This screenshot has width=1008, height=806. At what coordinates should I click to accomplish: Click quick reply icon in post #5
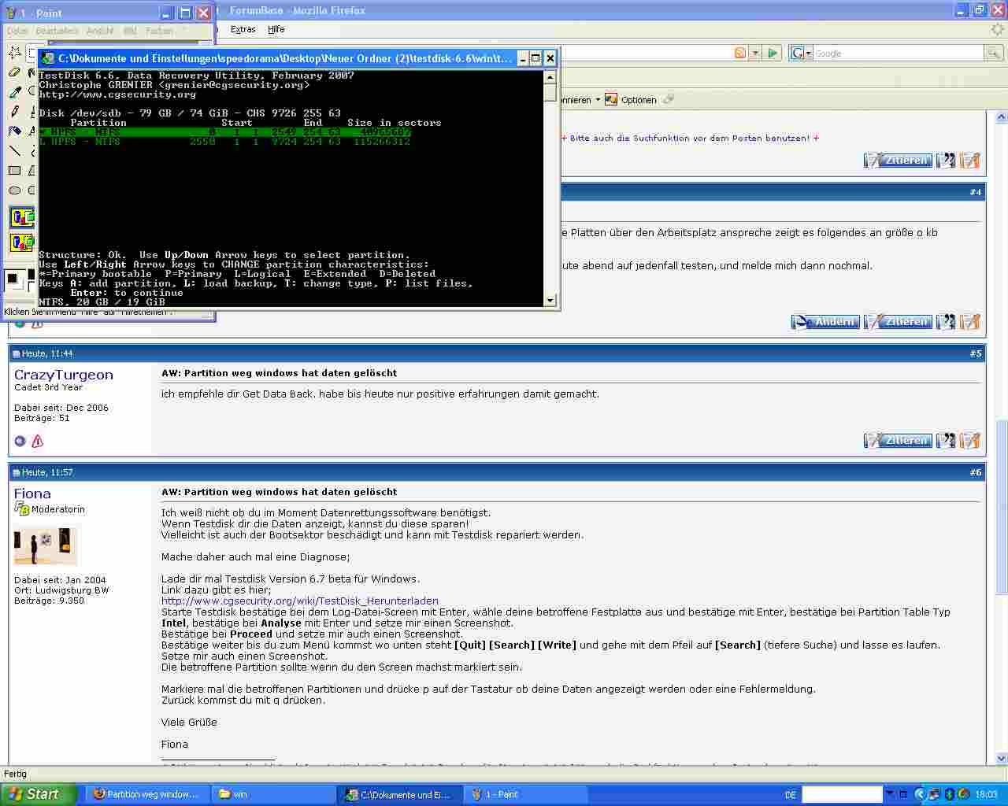coord(970,440)
